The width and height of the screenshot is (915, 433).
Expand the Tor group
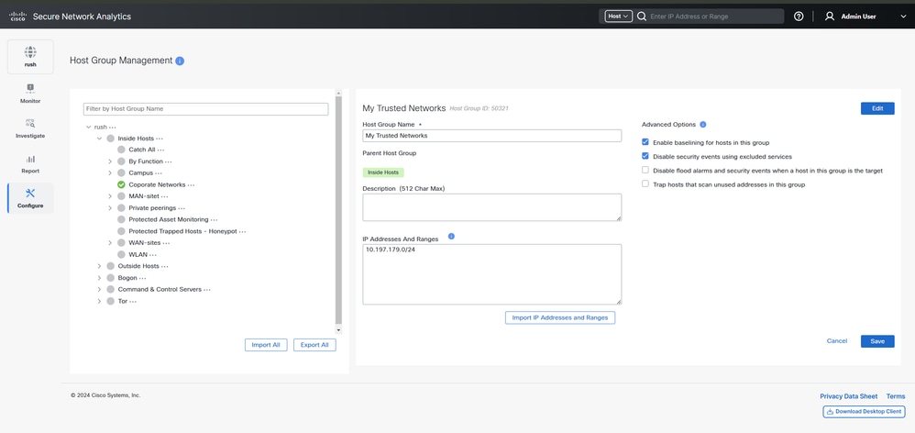point(99,301)
